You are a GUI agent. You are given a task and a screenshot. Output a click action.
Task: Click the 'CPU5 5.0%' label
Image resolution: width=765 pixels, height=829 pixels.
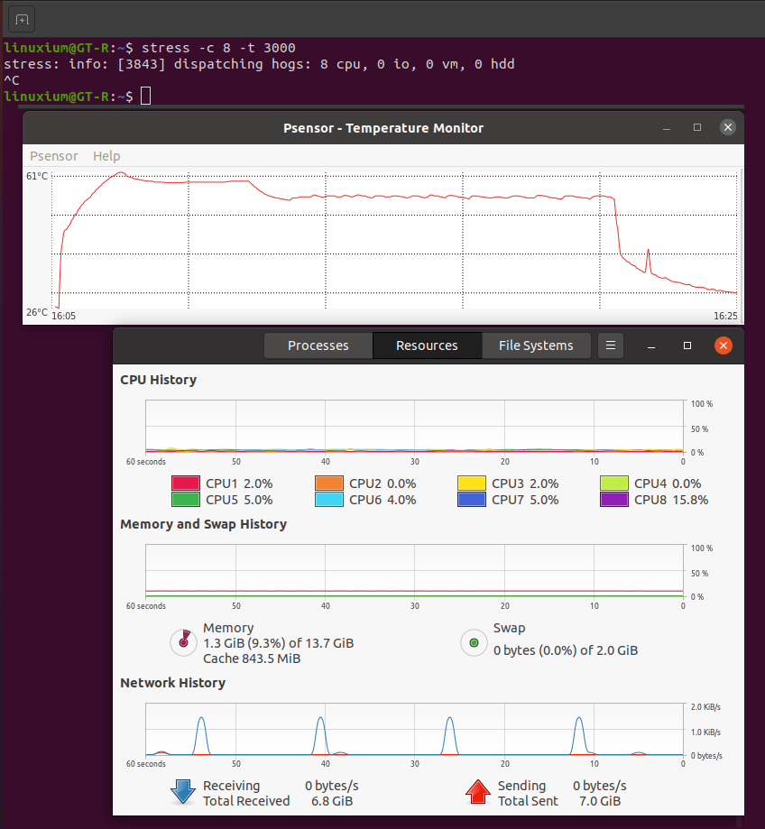click(239, 500)
